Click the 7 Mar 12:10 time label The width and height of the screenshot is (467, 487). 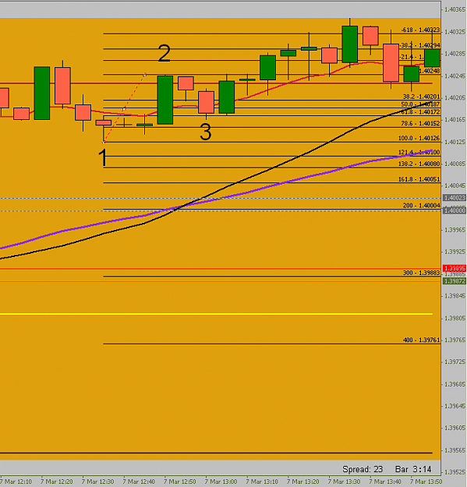pos(16,482)
